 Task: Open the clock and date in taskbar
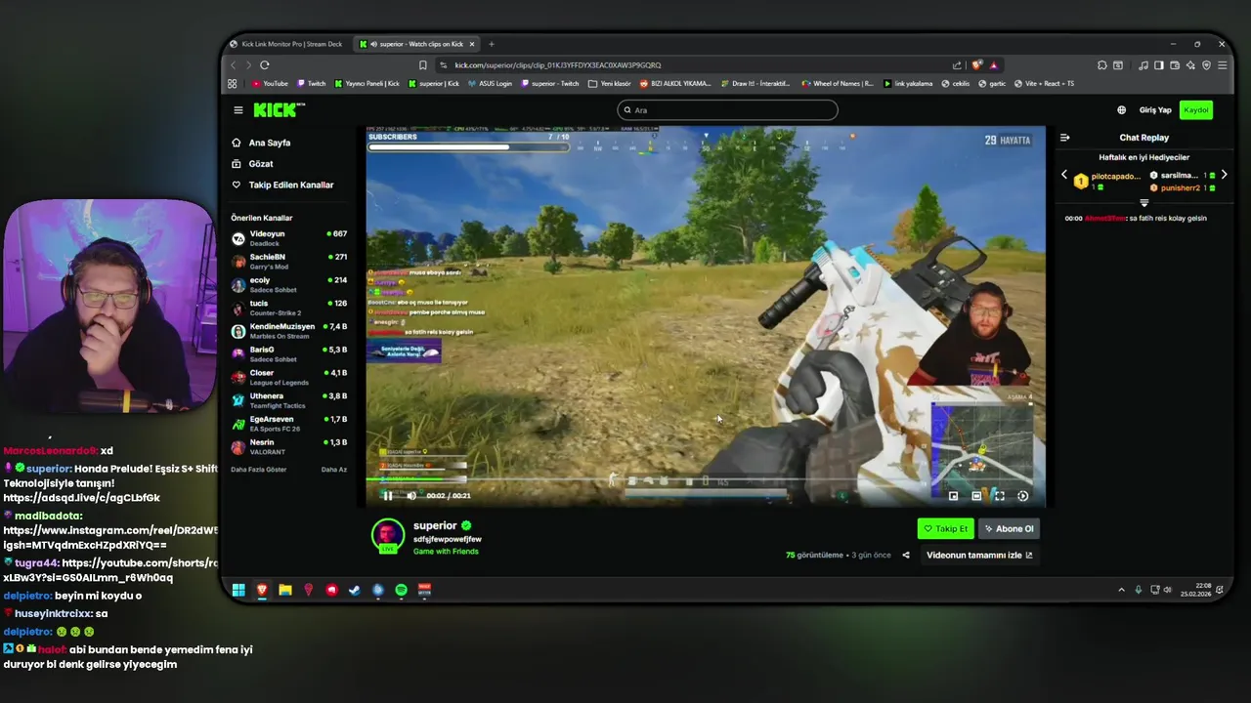click(x=1196, y=590)
